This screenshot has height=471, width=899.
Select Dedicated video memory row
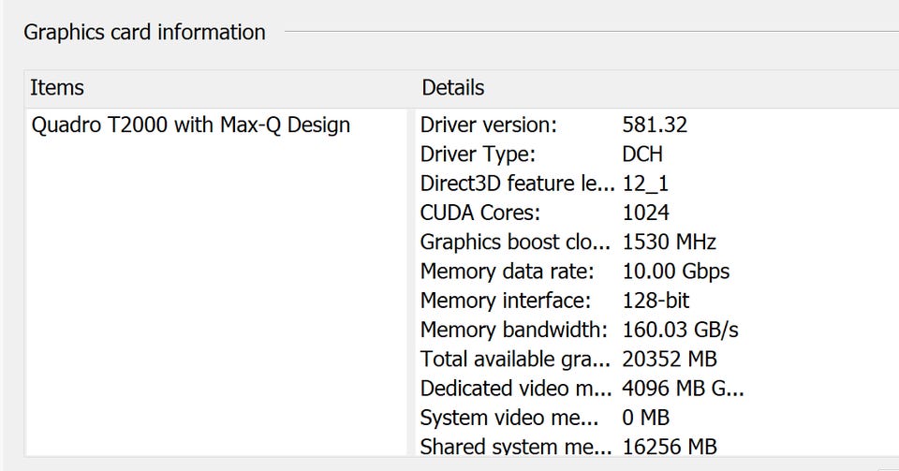[x=514, y=389]
